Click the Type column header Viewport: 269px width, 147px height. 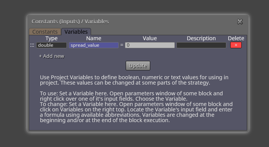[51, 38]
